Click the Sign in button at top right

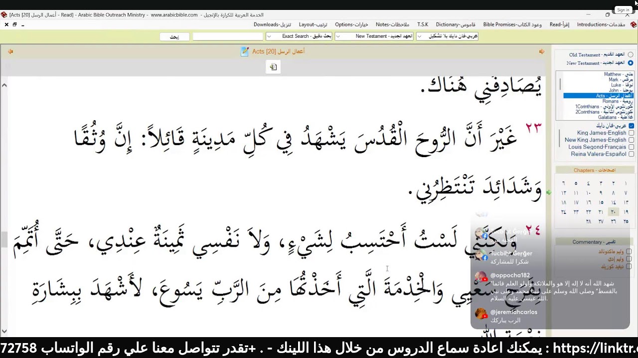pos(623,10)
